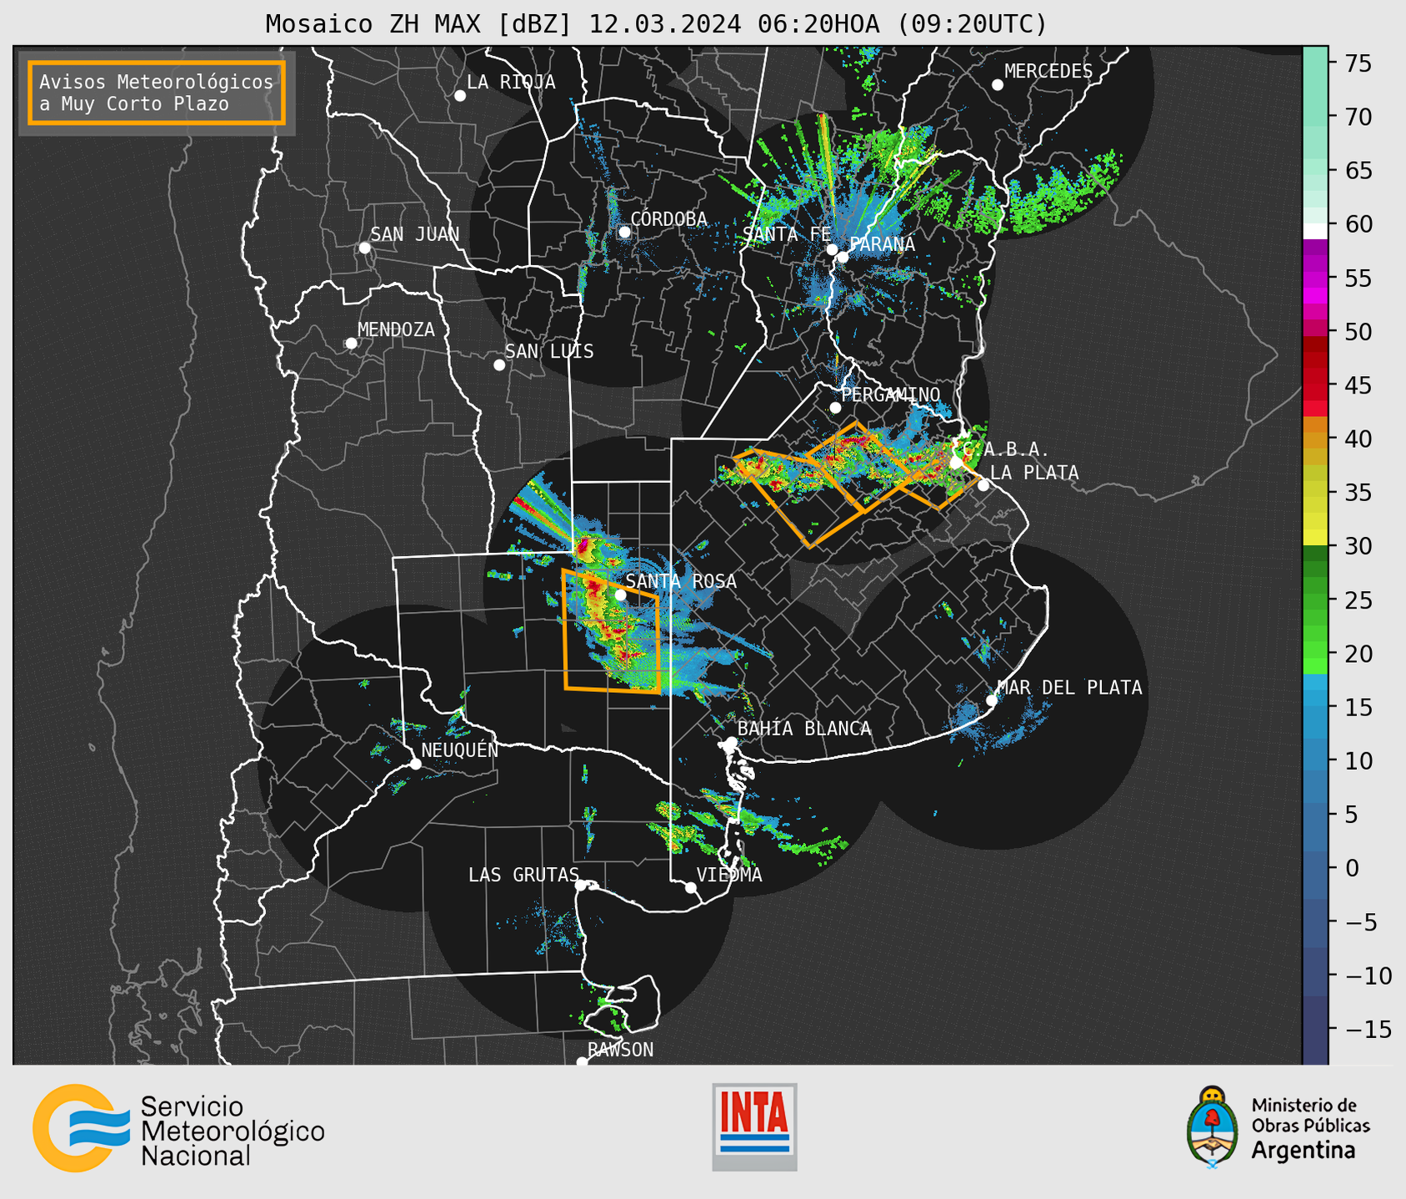This screenshot has height=1199, width=1406.
Task: Click the magenta 55 dBZ color band
Action: click(x=1315, y=278)
